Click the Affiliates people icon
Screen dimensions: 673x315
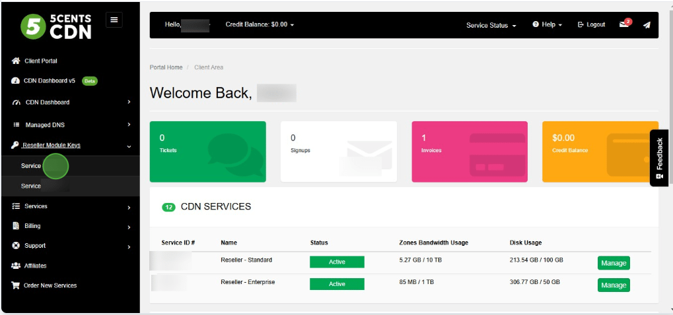[x=15, y=266]
